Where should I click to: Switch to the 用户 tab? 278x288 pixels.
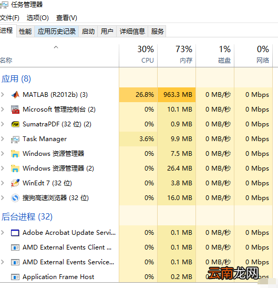point(107,32)
